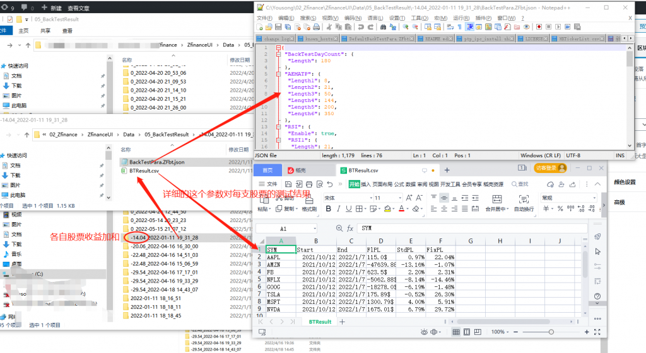
Task: Switch to WPS page layout view
Action: coord(467,332)
